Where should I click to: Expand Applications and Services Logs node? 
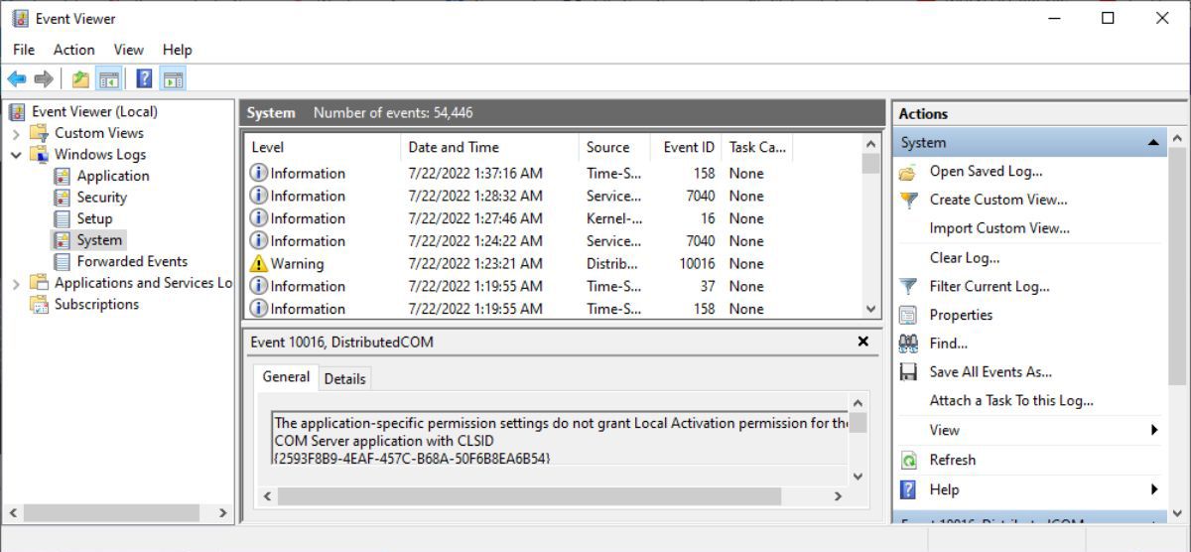(x=16, y=284)
